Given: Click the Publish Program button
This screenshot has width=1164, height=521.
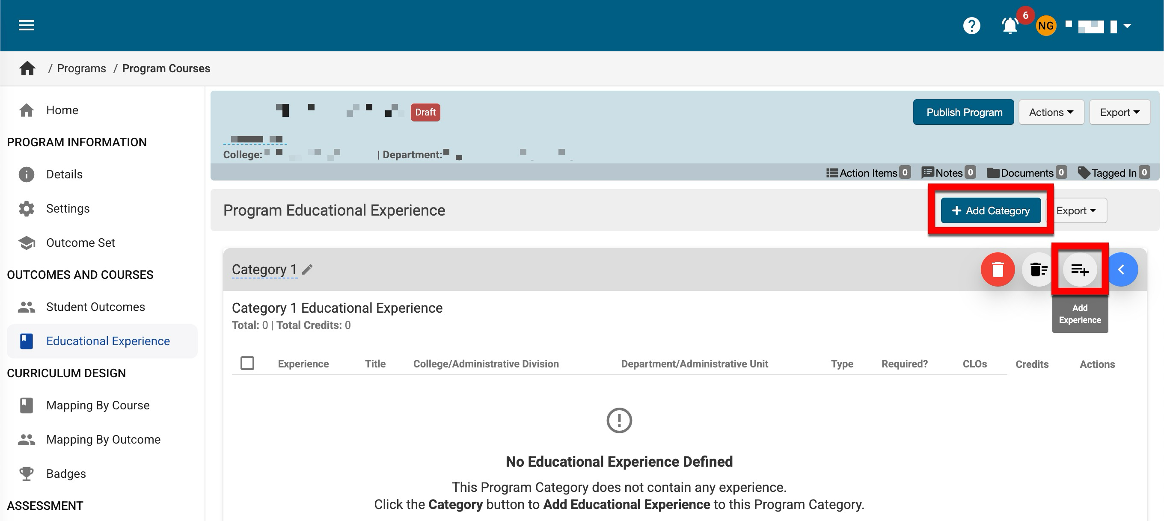Looking at the screenshot, I should [x=964, y=112].
